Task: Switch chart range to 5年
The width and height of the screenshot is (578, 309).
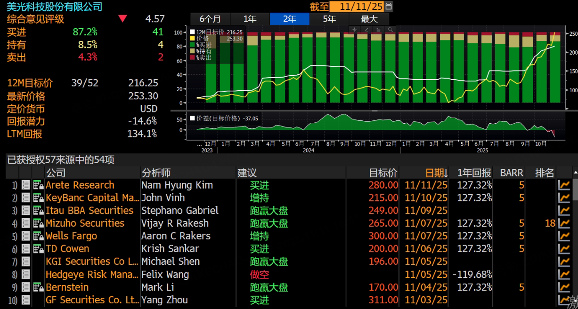Action: [x=329, y=19]
